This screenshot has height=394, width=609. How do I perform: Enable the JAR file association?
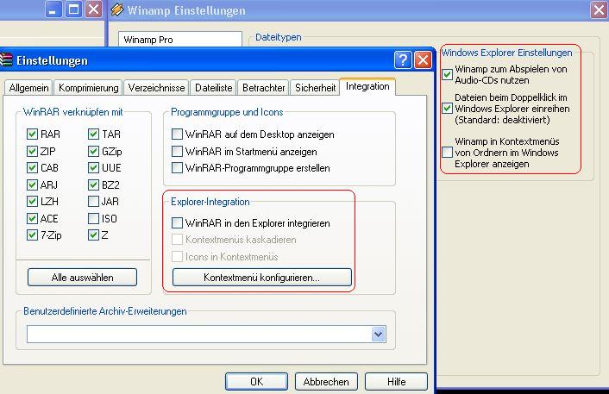(93, 202)
